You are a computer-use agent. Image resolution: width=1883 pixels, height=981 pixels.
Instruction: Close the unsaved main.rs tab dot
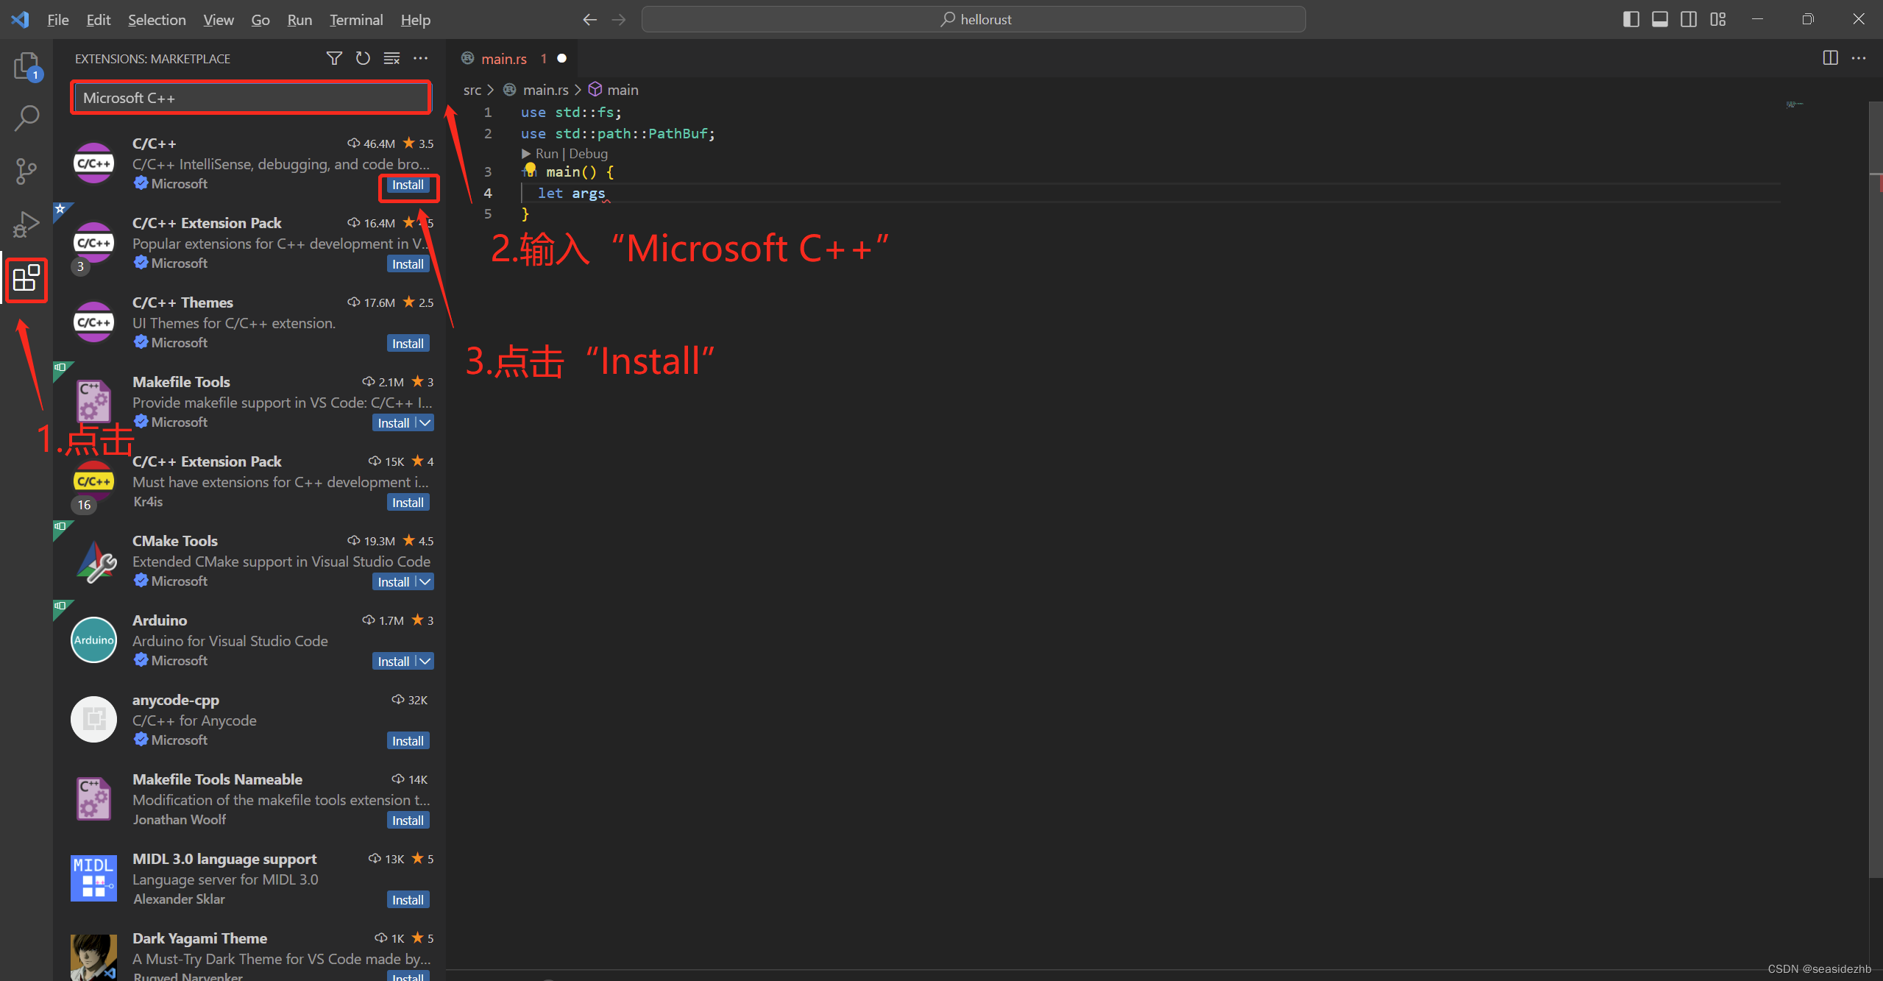561,58
